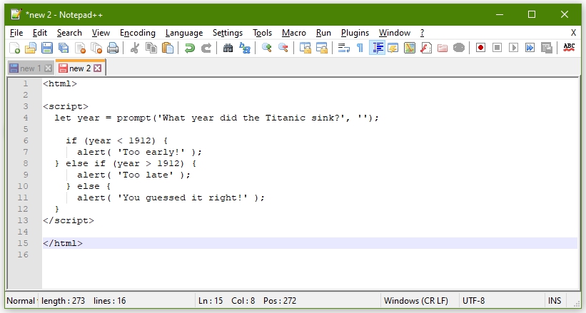586x313 pixels.
Task: Open the View menu
Action: (x=101, y=33)
